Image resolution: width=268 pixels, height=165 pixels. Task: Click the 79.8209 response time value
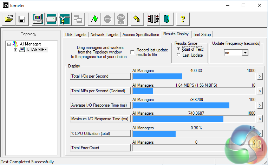[x=196, y=100]
